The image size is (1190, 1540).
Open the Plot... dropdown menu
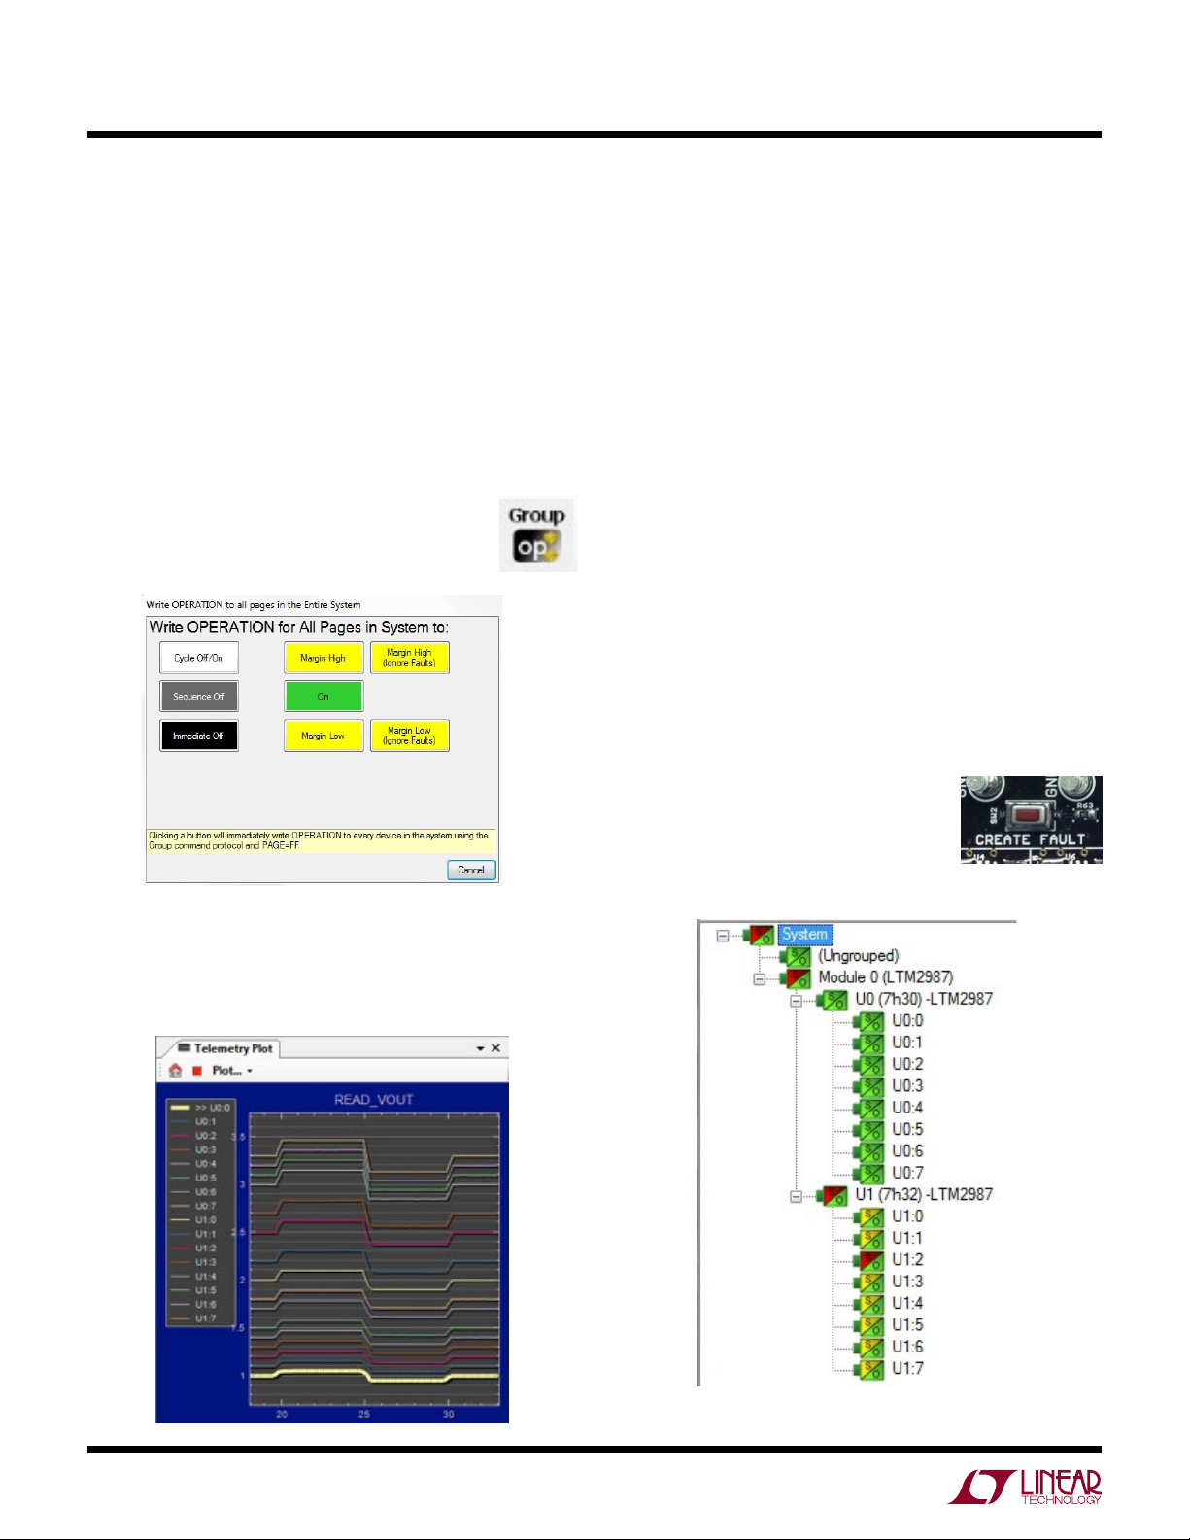(x=232, y=1071)
